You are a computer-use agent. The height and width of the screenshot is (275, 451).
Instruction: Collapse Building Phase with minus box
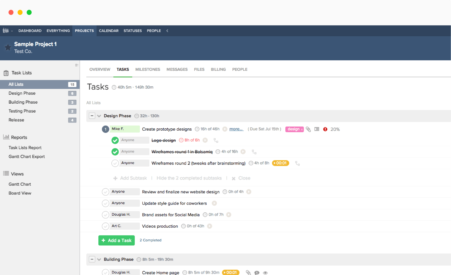pyautogui.click(x=92, y=259)
